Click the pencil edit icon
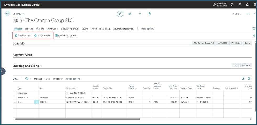Viewport: 257px width, 125px height. [120, 14]
